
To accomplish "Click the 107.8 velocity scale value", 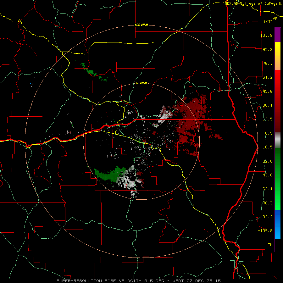I will (266, 35).
